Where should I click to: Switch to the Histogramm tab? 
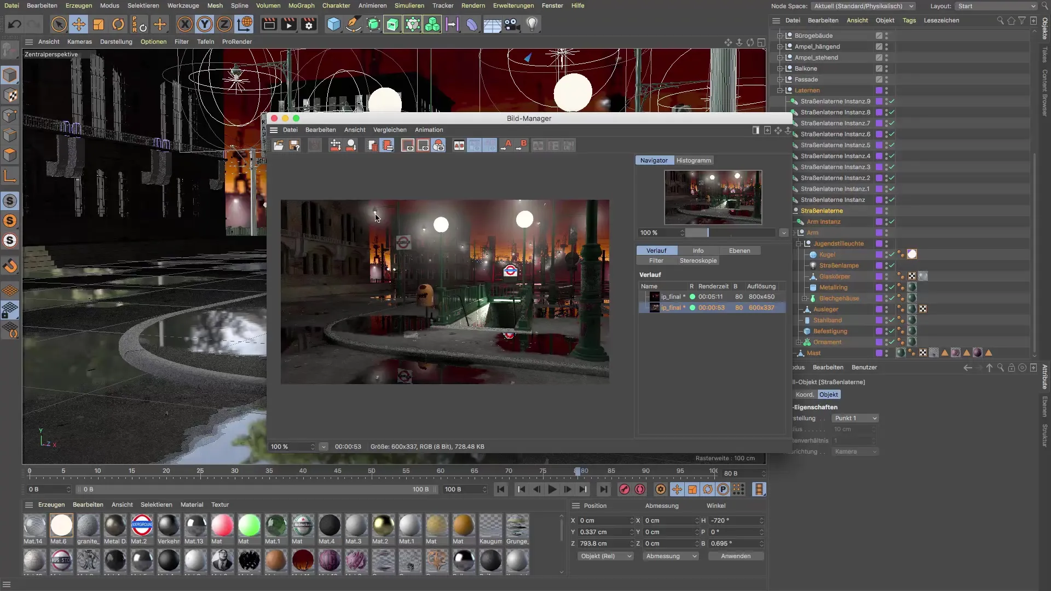(694, 160)
